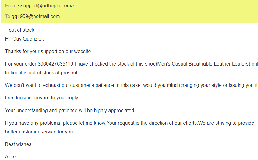Click the sender address support@orthojoe.com
Image resolution: width=258 pixels, height=160 pixels.
pos(46,5)
